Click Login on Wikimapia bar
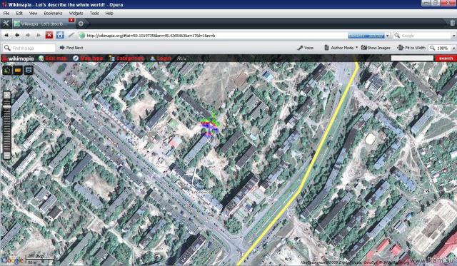The image size is (457, 266). (x=160, y=58)
